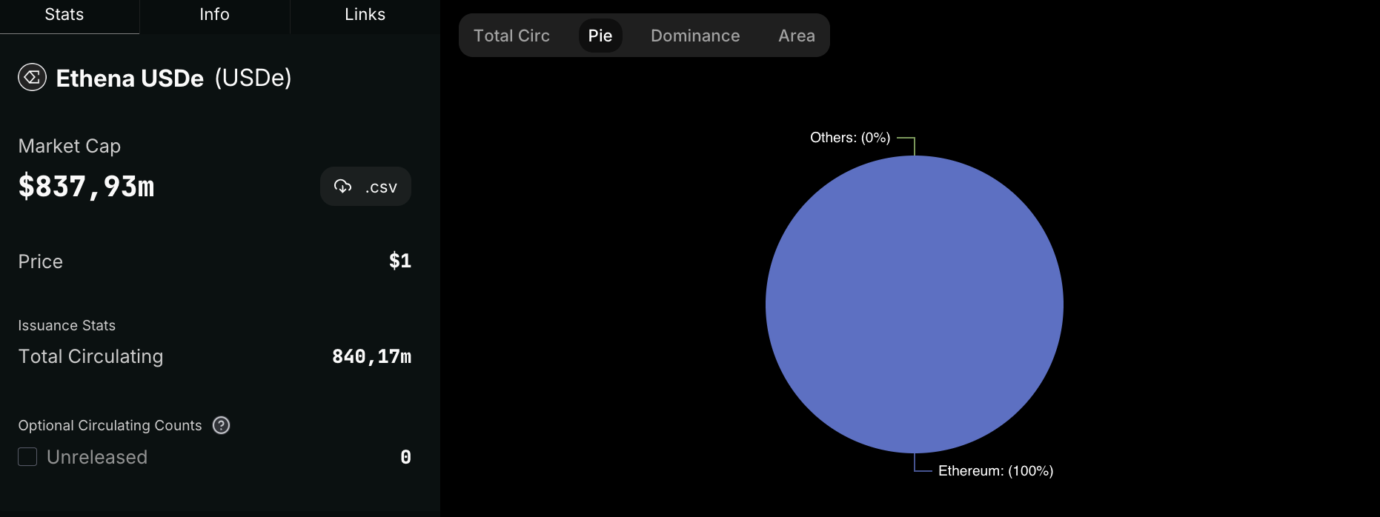Click the Unreleased count value 0
1380x517 pixels.
click(405, 457)
